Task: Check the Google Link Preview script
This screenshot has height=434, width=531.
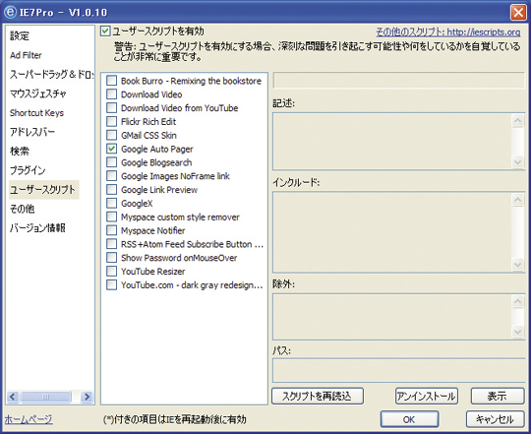Action: (111, 189)
